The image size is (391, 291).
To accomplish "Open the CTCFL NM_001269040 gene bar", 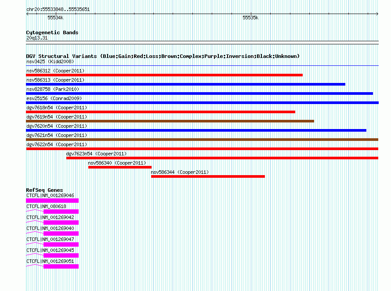I will (61, 234).
